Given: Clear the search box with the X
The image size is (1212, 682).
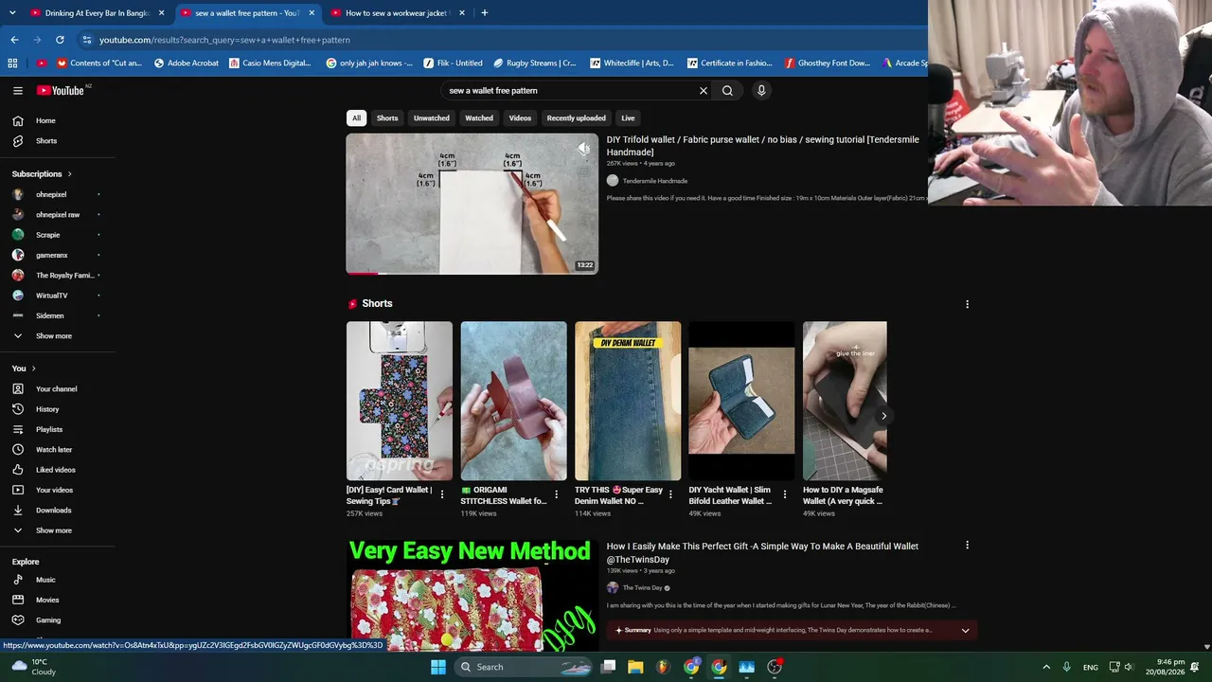Looking at the screenshot, I should [704, 91].
